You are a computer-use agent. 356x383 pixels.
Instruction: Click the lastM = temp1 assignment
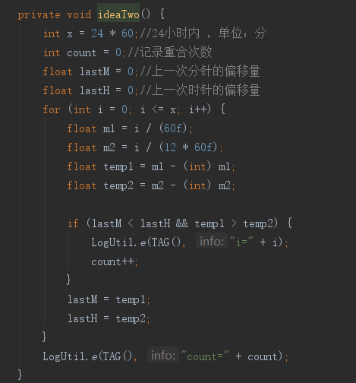(109, 300)
